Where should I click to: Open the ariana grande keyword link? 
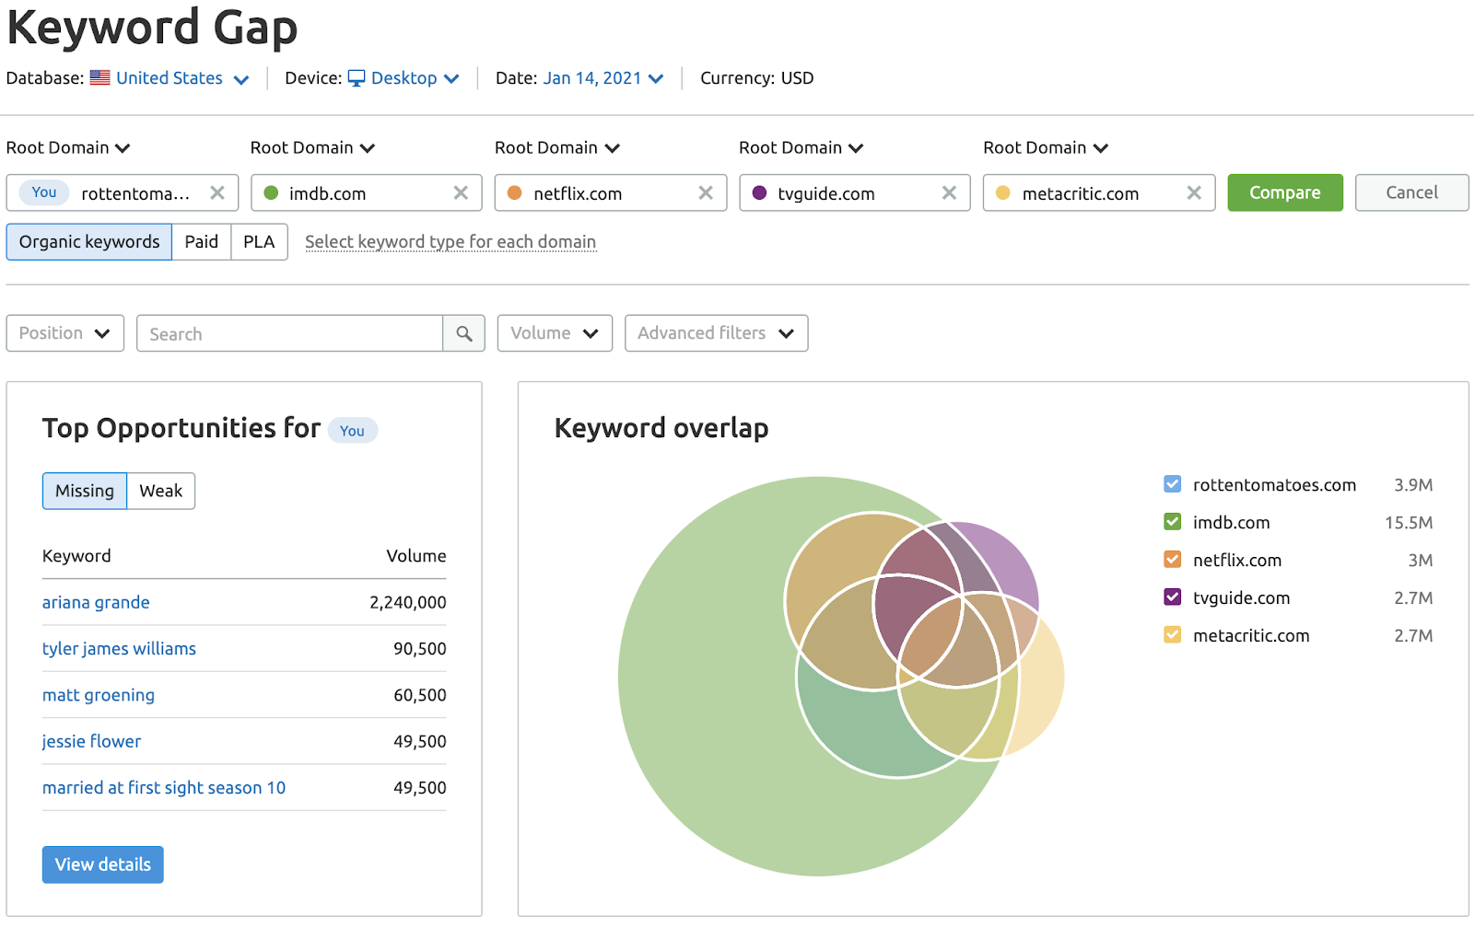[96, 602]
